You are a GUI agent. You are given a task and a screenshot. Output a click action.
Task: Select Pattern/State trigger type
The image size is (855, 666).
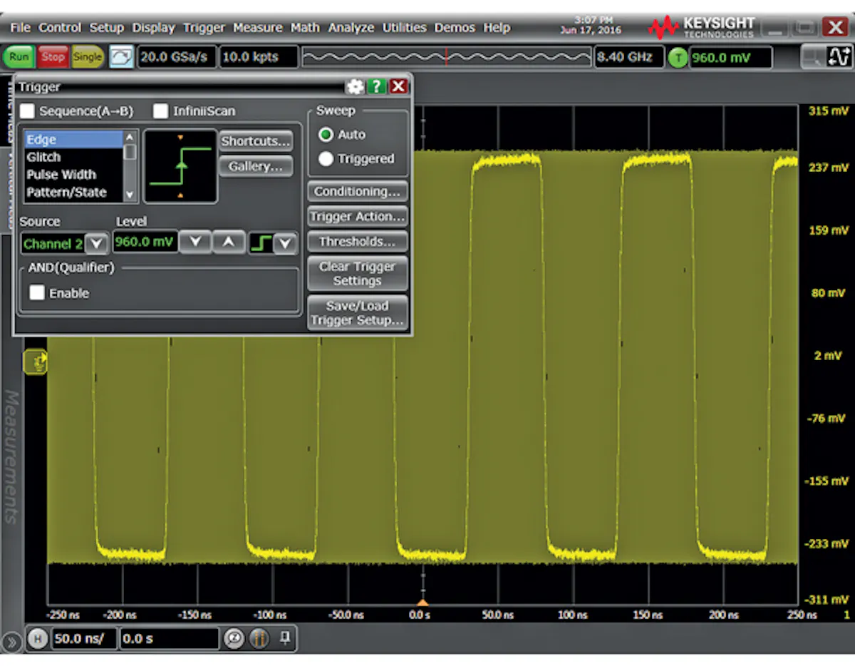pos(73,193)
